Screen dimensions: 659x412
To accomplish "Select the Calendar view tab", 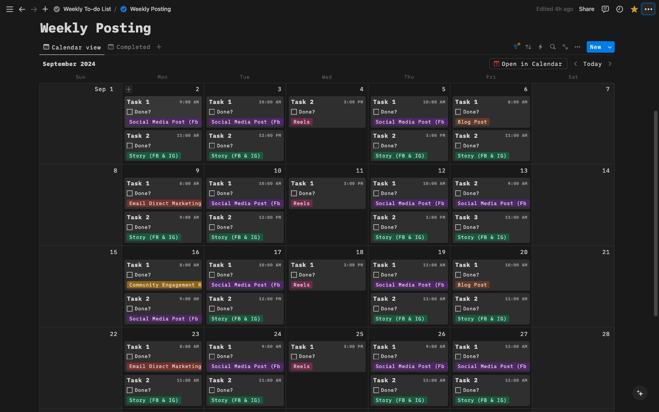I will pyautogui.click(x=72, y=47).
